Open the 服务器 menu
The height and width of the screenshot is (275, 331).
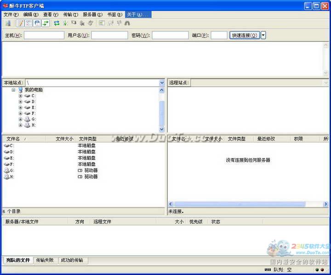(x=92, y=15)
